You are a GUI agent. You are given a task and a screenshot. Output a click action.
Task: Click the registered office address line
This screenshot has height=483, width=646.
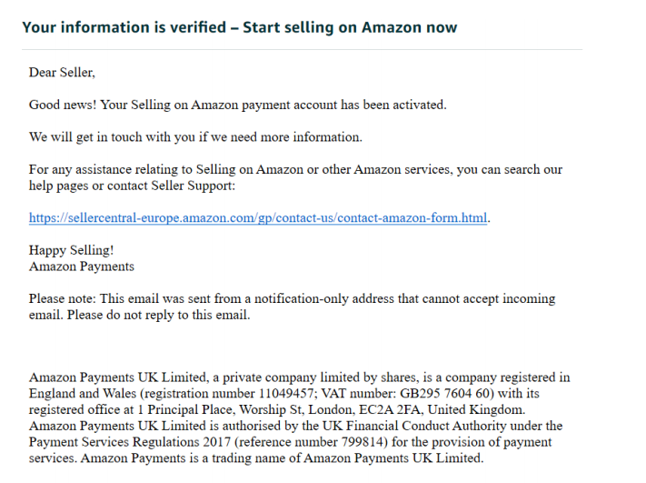click(x=277, y=409)
